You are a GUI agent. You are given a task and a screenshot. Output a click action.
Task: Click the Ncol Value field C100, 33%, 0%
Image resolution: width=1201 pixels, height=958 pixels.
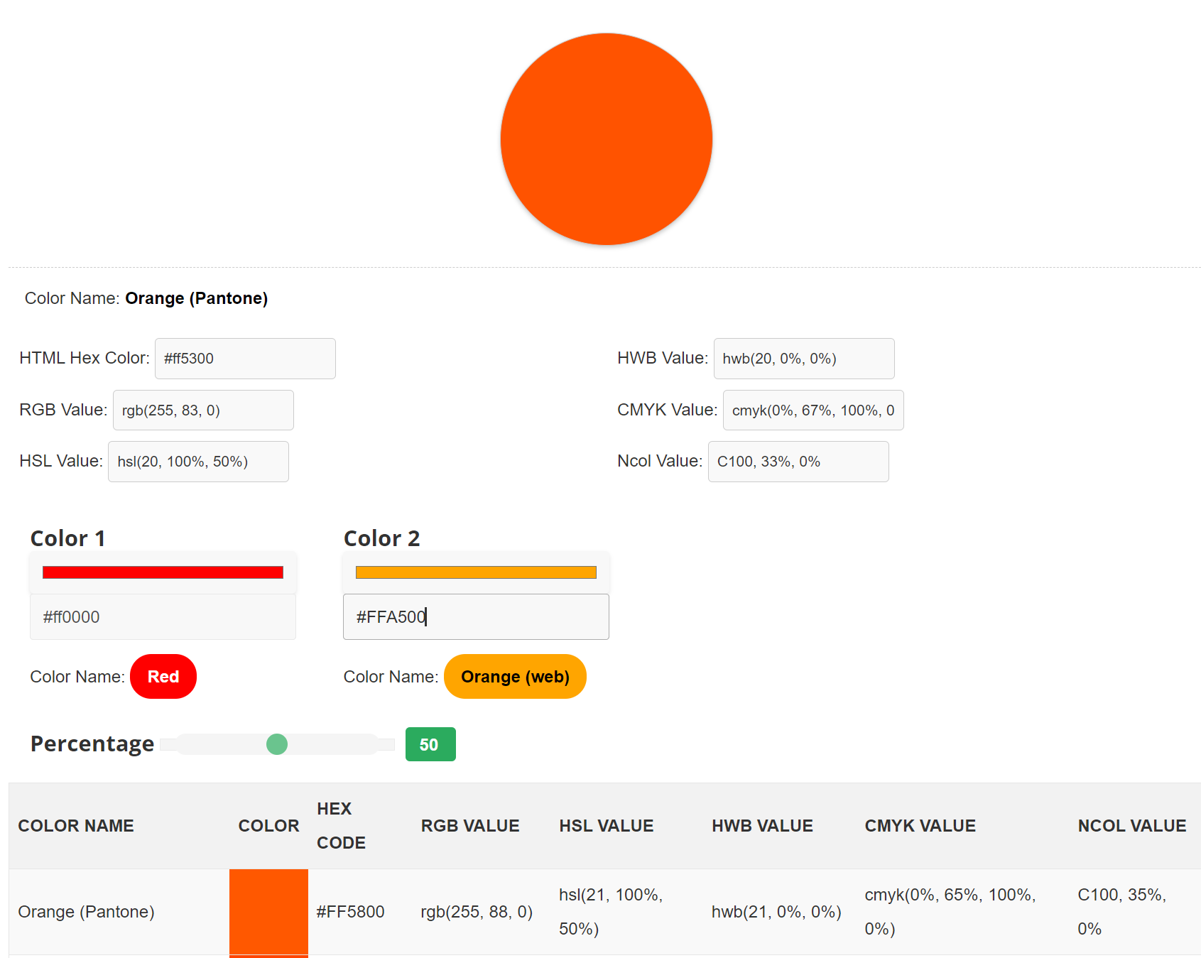click(798, 462)
